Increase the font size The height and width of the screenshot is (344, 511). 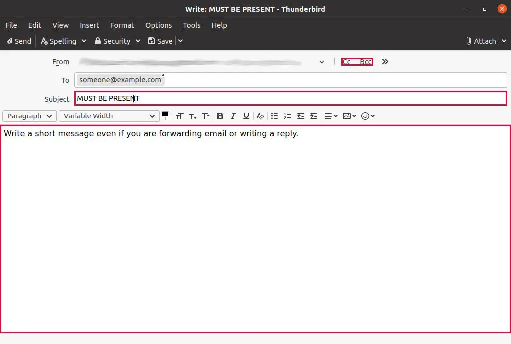point(205,116)
